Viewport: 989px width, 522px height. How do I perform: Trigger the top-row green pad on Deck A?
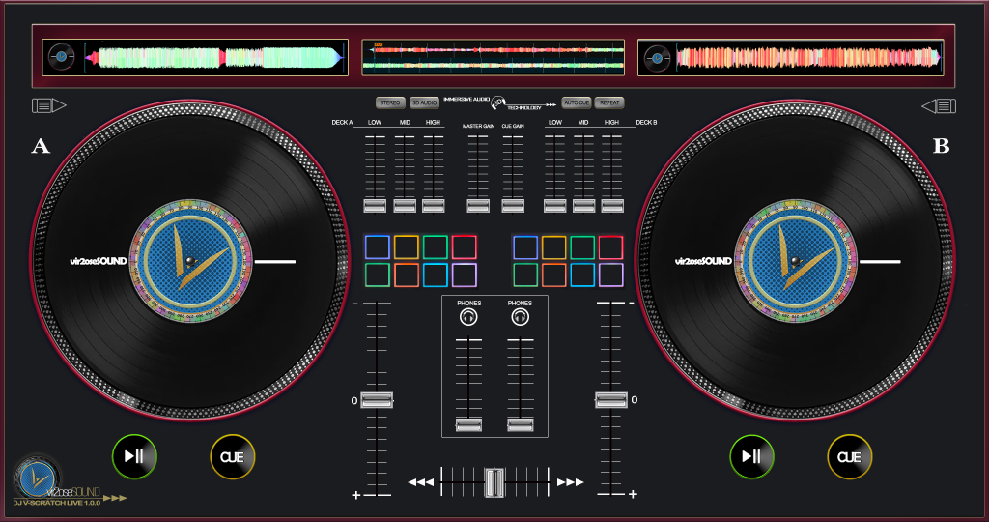(x=436, y=247)
